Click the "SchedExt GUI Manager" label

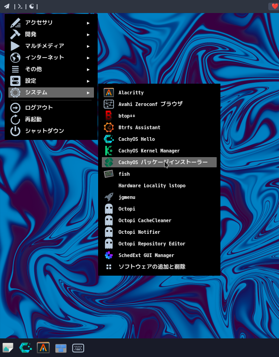click(x=146, y=256)
